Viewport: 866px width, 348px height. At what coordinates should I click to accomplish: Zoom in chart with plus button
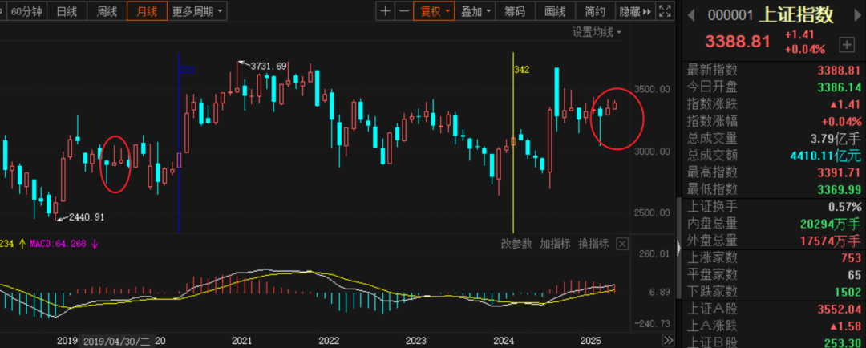click(x=386, y=11)
